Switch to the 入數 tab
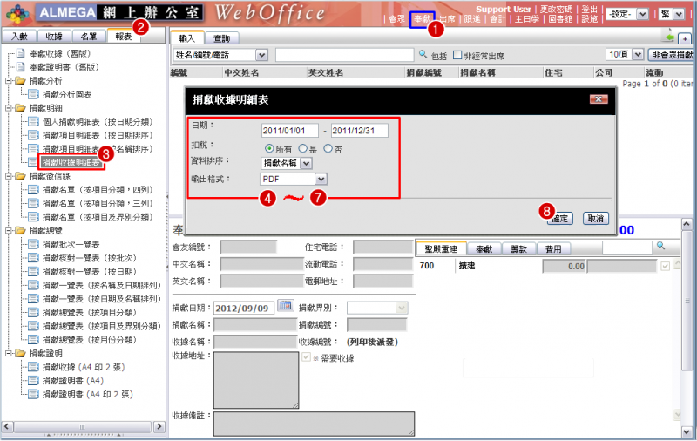The image size is (697, 441). [19, 37]
